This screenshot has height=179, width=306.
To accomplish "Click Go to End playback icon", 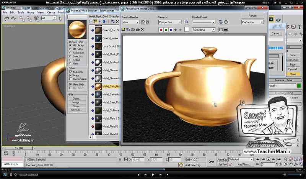I will 279,159.
